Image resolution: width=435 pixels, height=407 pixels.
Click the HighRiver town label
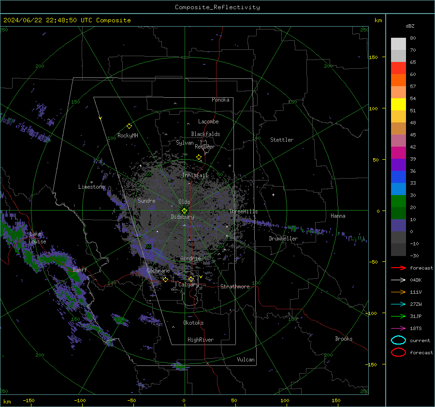(201, 340)
